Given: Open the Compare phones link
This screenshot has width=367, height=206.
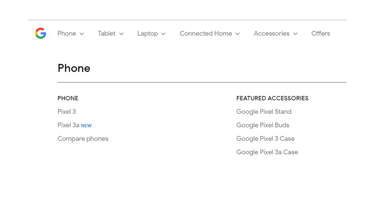Looking at the screenshot, I should (x=83, y=138).
